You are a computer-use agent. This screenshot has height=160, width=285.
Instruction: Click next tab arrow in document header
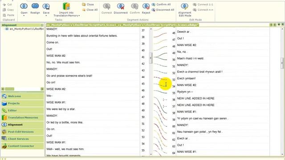pos(275,25)
